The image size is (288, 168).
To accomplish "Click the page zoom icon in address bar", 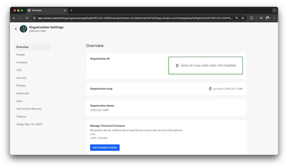I will point(237,18).
